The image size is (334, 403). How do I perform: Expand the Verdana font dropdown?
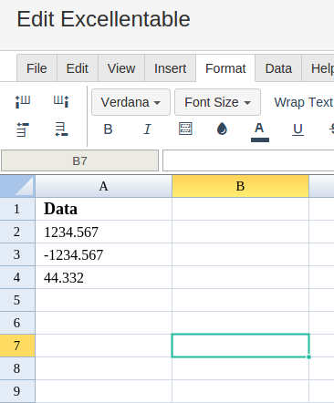click(130, 102)
